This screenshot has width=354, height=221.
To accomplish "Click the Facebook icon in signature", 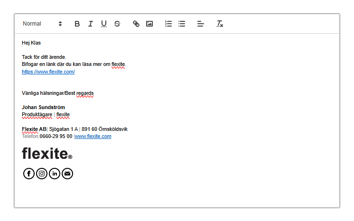I will (28, 174).
